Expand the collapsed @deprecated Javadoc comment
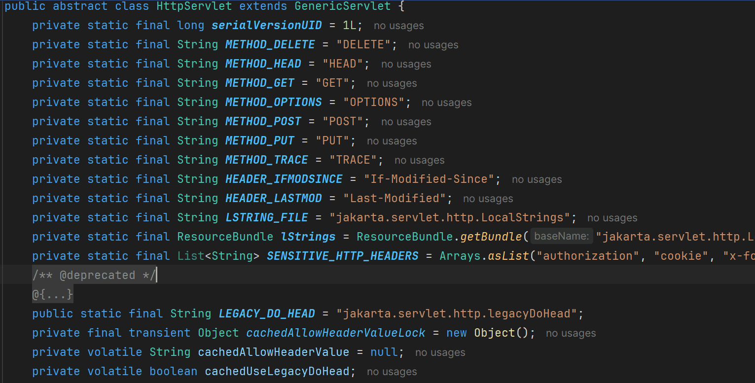Image resolution: width=755 pixels, height=383 pixels. 94,276
